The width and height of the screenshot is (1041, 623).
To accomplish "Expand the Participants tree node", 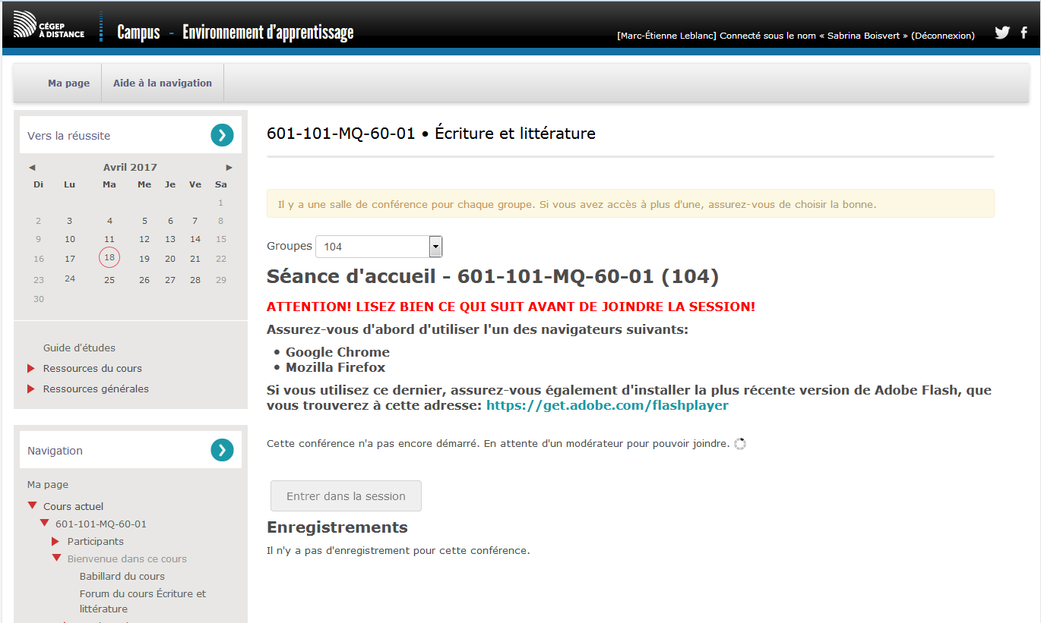I will [55, 542].
